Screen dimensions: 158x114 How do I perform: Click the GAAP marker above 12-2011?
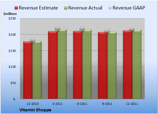click(x=132, y=30)
